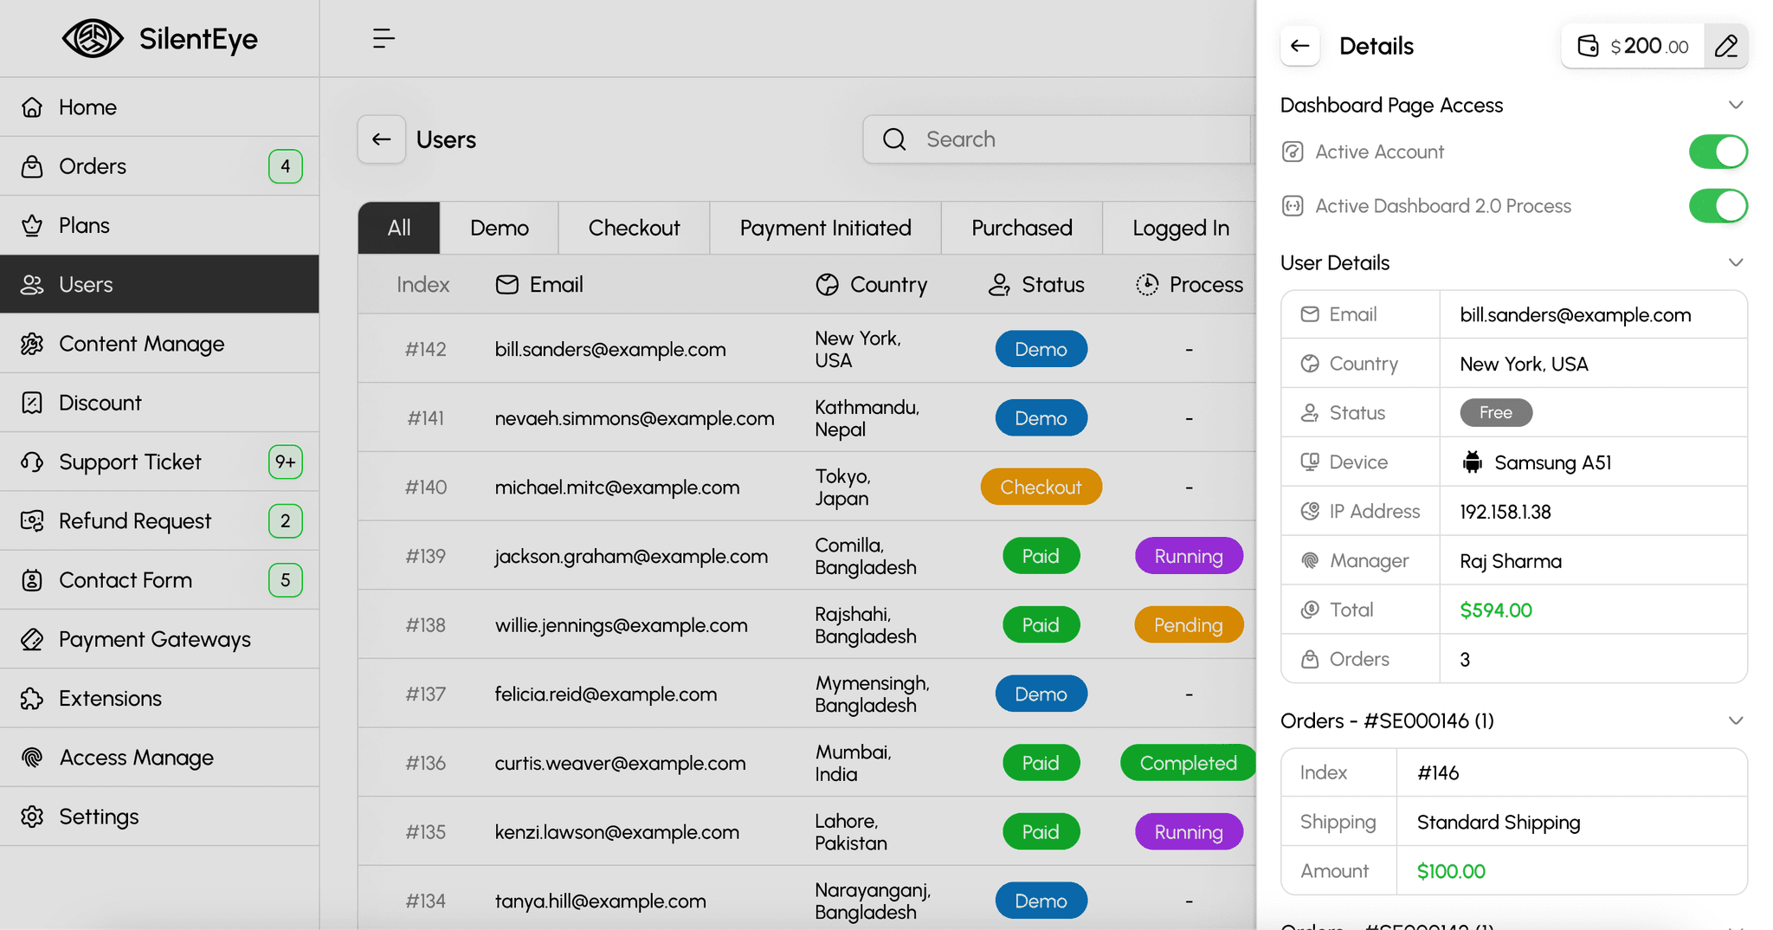Click the globe icon in Country header
This screenshot has height=930, width=1773.
coord(827,284)
